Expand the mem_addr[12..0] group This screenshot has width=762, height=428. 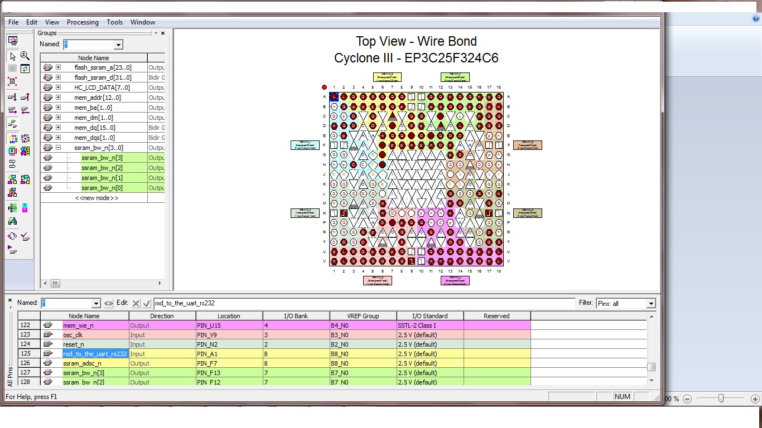(x=58, y=98)
